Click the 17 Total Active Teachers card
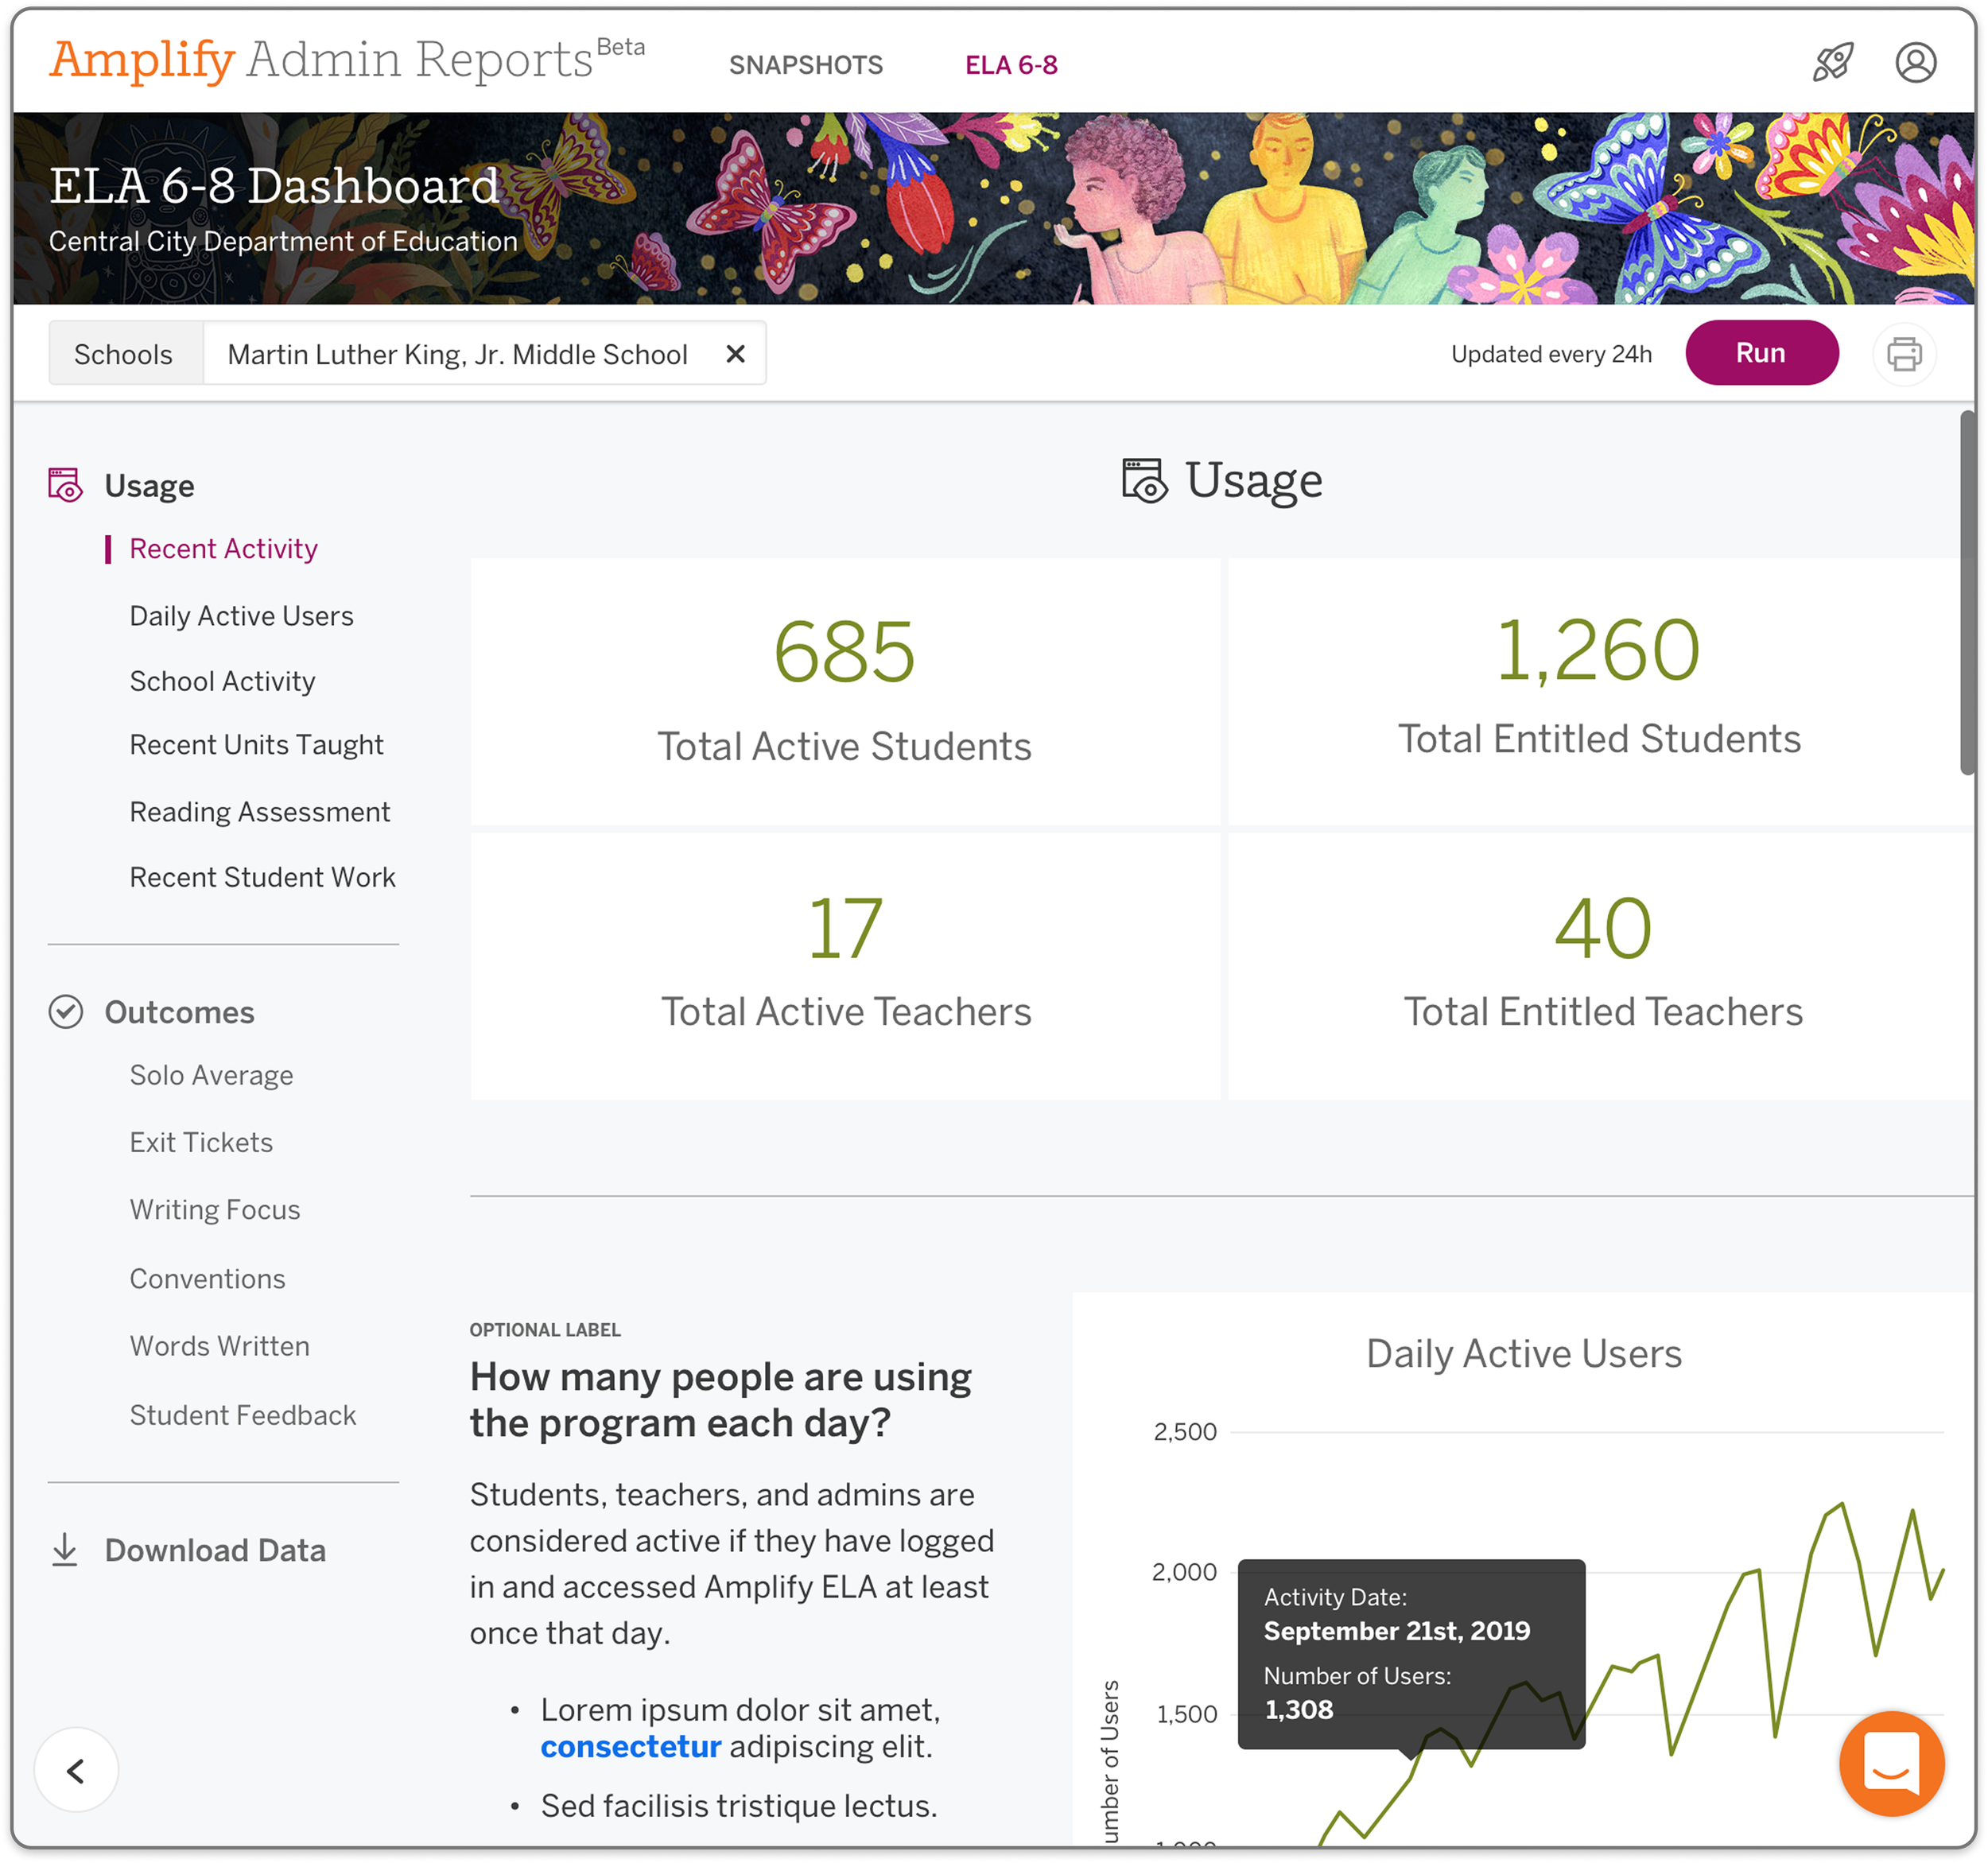 [x=845, y=967]
